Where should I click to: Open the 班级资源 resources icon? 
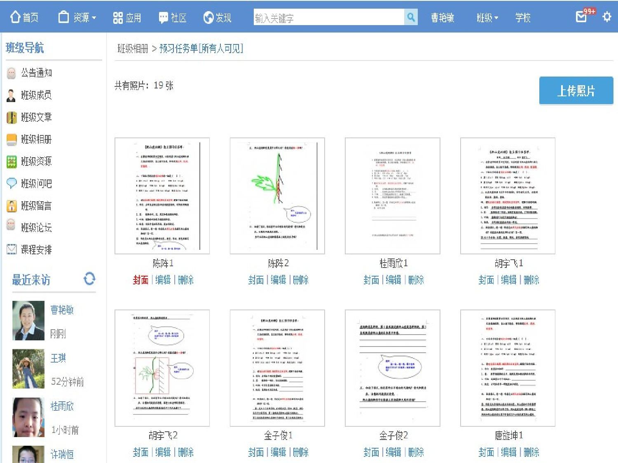11,162
